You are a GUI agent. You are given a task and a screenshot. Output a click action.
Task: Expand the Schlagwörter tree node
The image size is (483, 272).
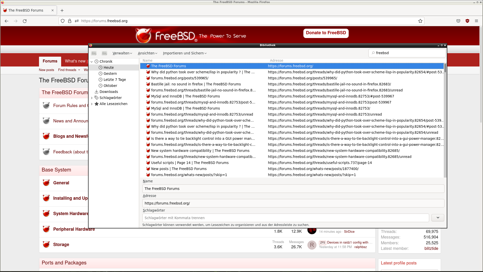tap(92, 98)
